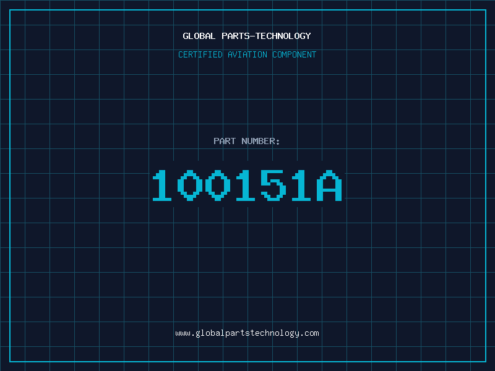Click the digit 5 in the part number
The width and height of the screenshot is (495, 371).
[x=273, y=185]
